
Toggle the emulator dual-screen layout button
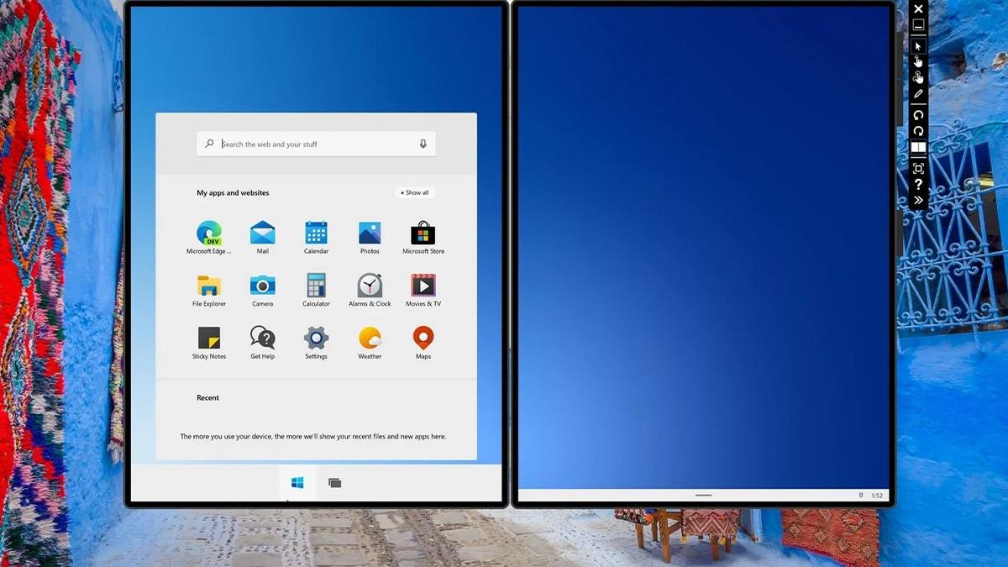[918, 148]
